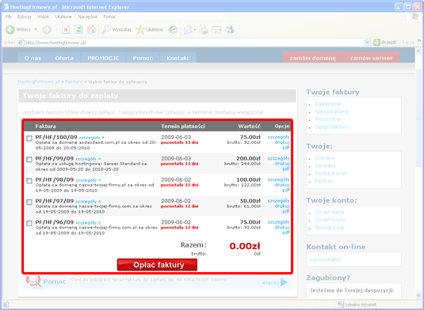The width and height of the screenshot is (424, 310).
Task: Click Lokalny intranet zone status icon
Action: pyautogui.click(x=341, y=304)
